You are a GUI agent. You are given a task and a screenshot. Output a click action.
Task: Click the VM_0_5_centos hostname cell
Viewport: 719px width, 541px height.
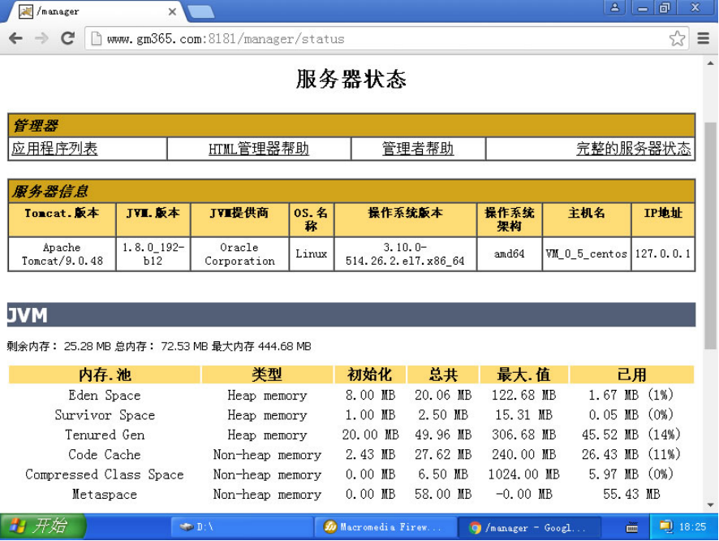point(587,254)
